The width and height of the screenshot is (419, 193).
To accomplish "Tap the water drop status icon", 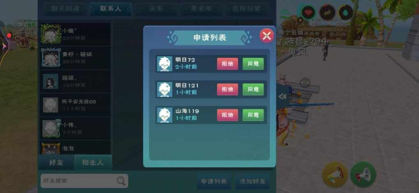I will [346, 12].
